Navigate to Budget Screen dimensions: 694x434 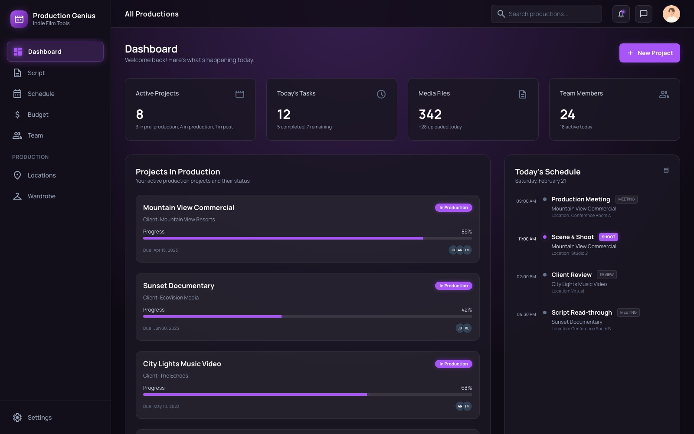(x=55, y=115)
